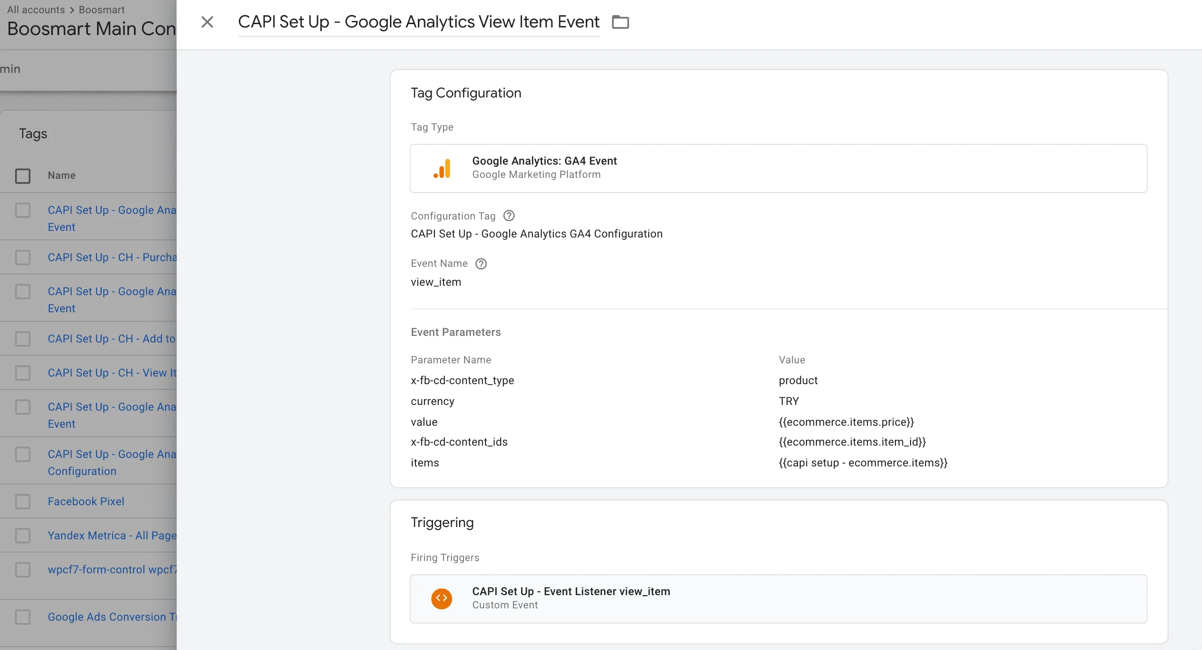Click the {{capi setup - ecommerce.items}} value
Image resolution: width=1202 pixels, height=650 pixels.
coord(863,463)
